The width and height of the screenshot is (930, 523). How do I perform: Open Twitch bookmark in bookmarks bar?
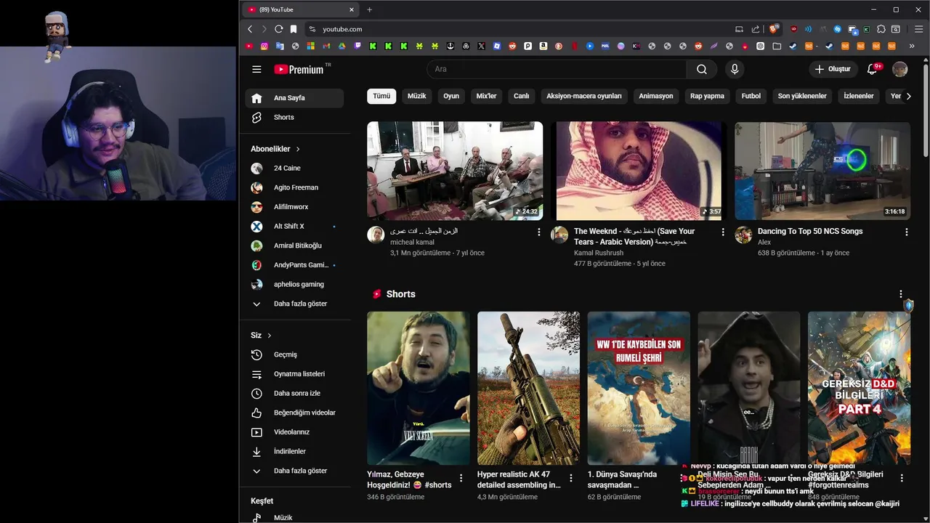(x=357, y=46)
